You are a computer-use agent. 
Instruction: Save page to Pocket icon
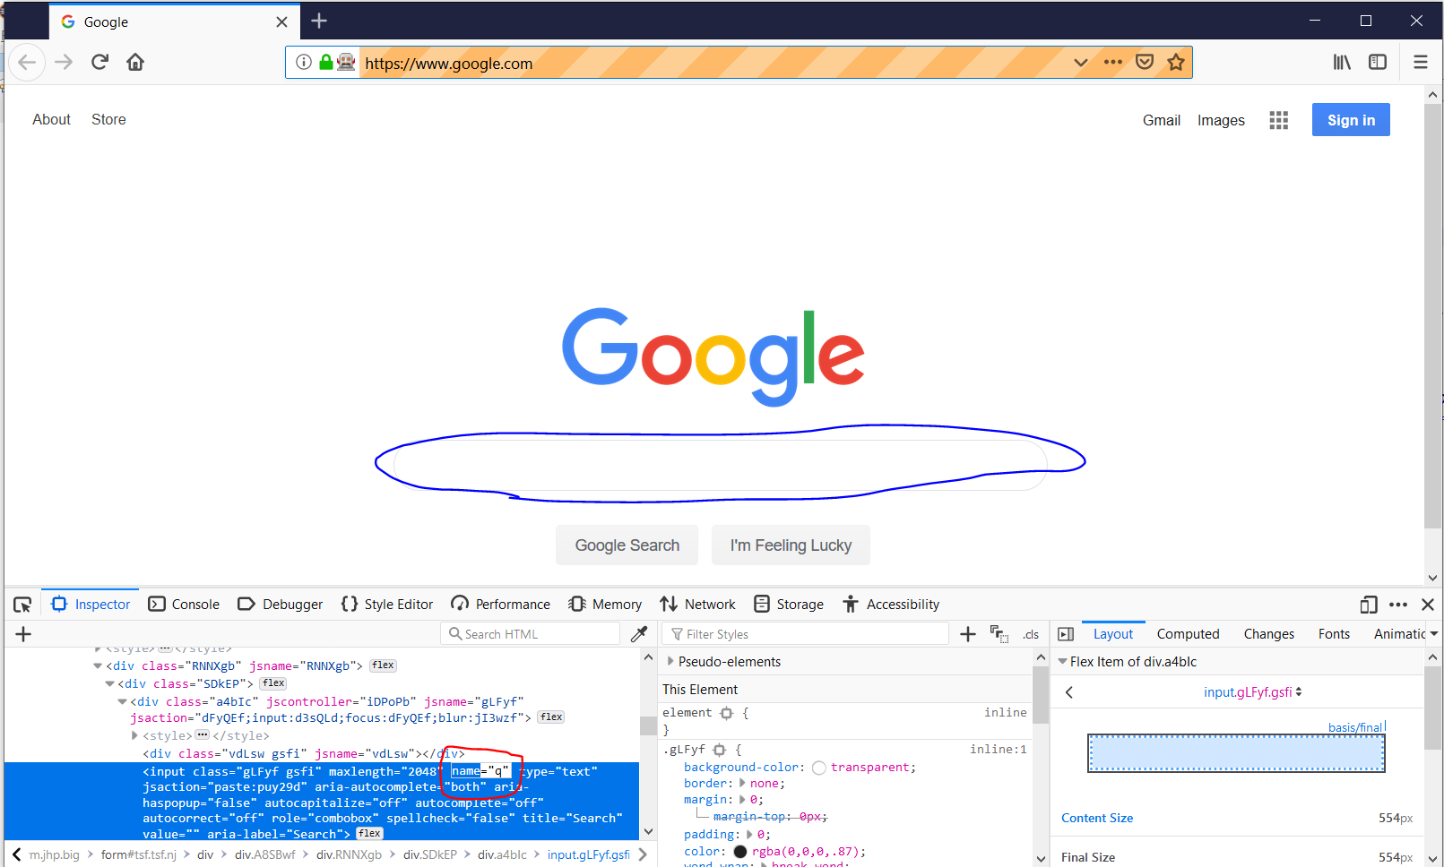[1145, 61]
